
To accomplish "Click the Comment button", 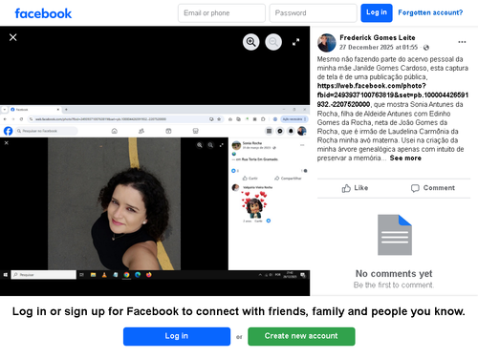I will [x=433, y=188].
